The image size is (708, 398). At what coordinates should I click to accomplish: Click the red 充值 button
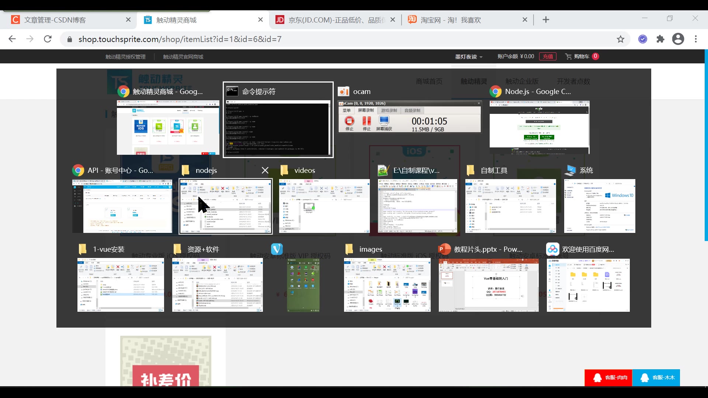548,56
